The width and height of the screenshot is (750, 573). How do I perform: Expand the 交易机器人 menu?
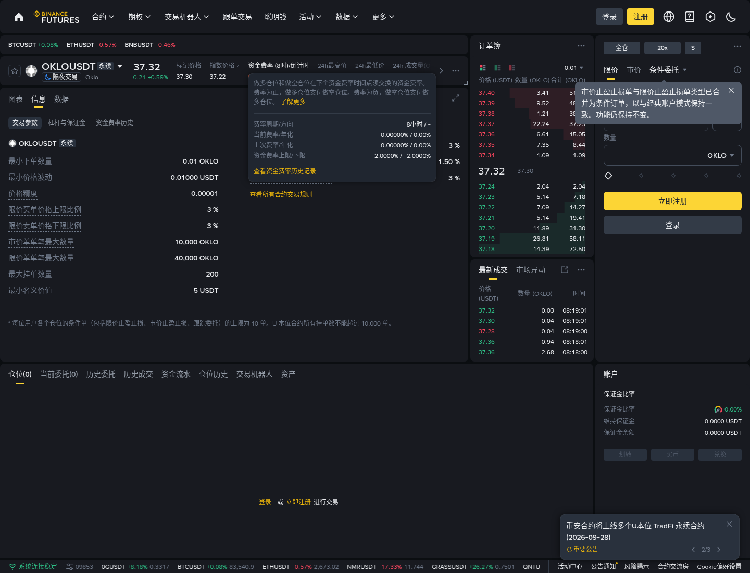click(x=187, y=17)
